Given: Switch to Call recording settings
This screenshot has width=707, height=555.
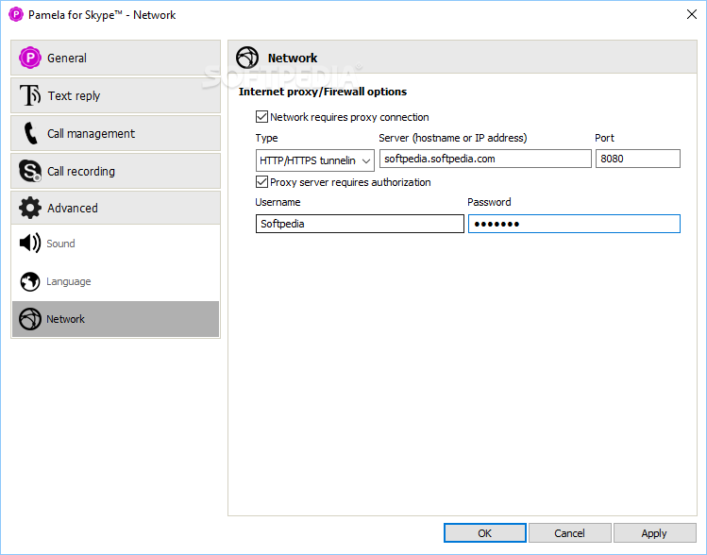Looking at the screenshot, I should coord(115,171).
